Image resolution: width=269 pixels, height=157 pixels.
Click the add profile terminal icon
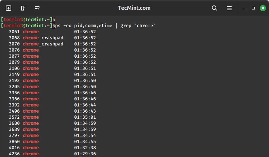(37, 8)
